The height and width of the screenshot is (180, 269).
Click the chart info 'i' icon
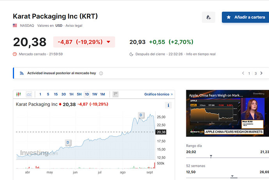(168, 105)
